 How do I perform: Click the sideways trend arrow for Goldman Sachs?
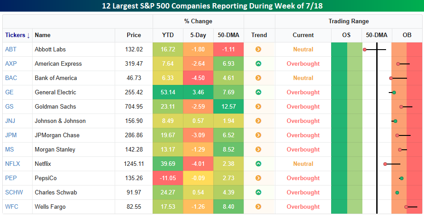pos(258,107)
